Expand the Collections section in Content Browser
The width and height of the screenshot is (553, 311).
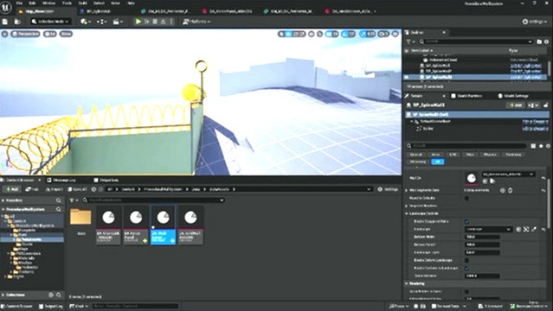pyautogui.click(x=3, y=295)
